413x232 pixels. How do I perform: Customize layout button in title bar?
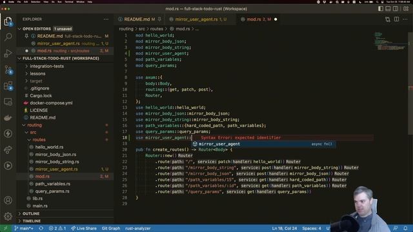point(406,8)
